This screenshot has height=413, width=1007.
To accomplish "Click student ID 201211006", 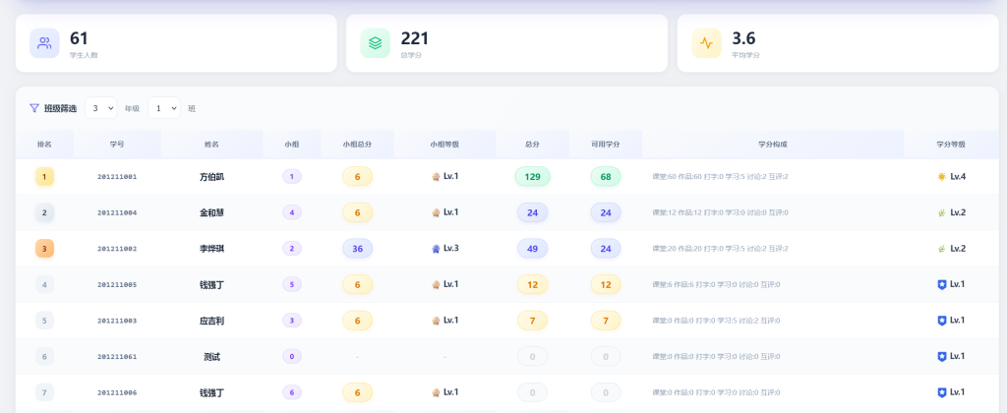I will point(117,392).
